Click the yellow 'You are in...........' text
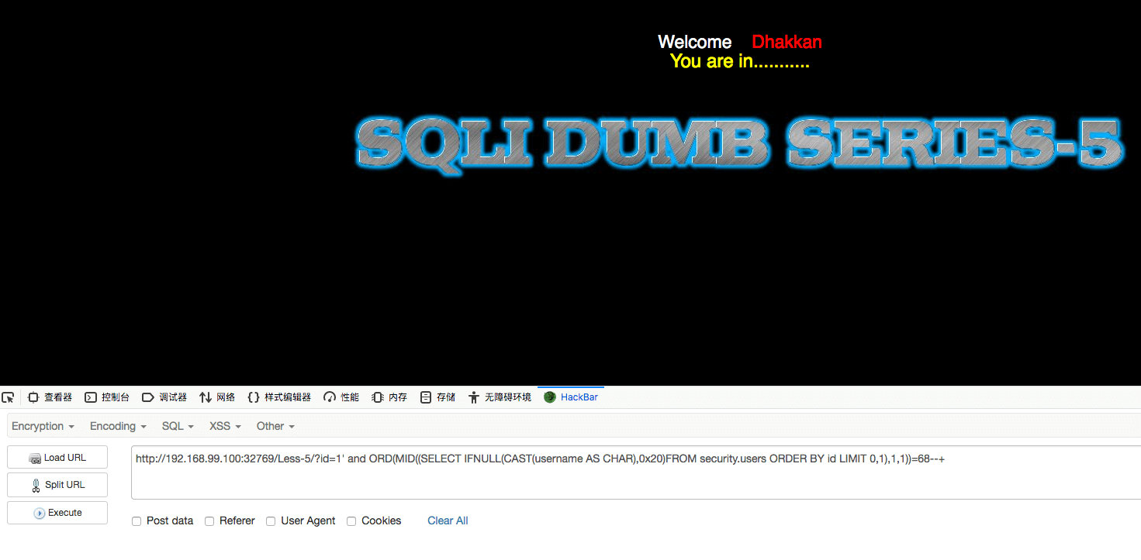 point(739,61)
